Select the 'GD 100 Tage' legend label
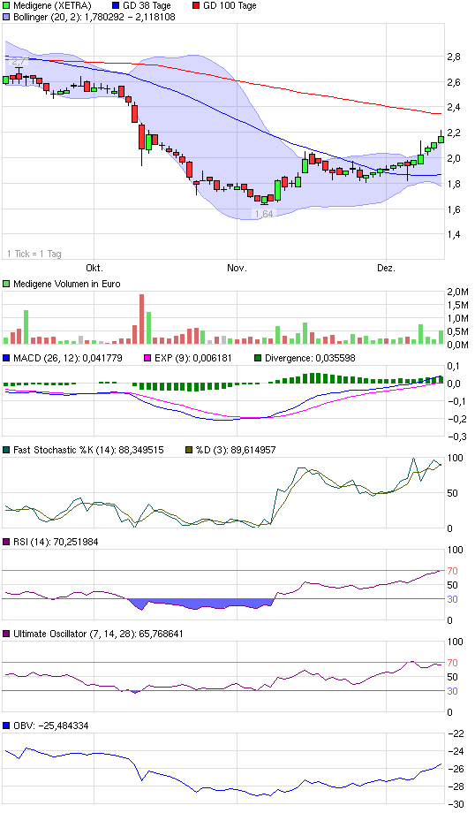 pyautogui.click(x=230, y=5)
